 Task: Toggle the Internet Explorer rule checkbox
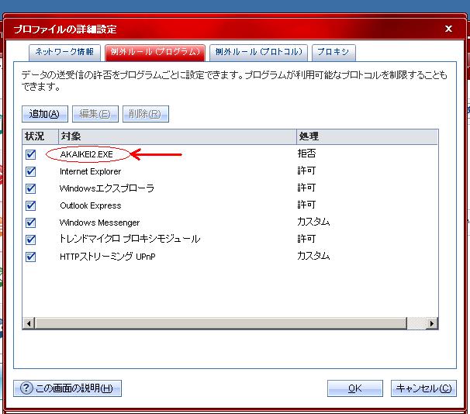point(31,171)
